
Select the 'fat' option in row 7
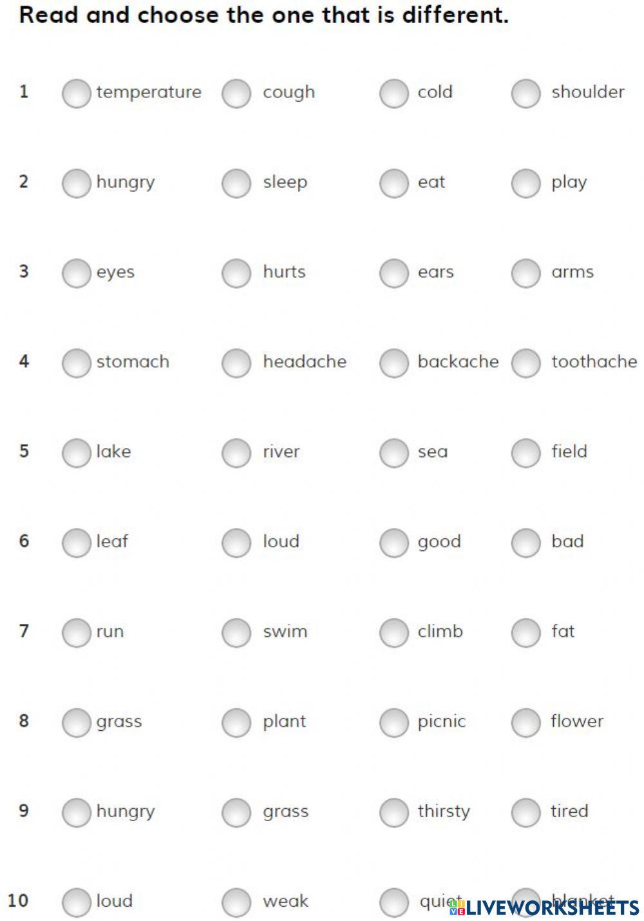coord(526,633)
